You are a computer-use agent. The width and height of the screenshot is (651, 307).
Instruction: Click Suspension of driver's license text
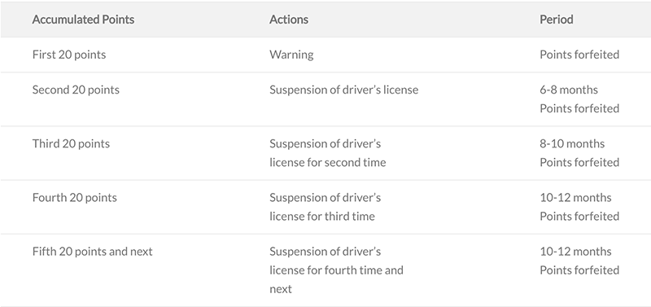pyautogui.click(x=343, y=90)
